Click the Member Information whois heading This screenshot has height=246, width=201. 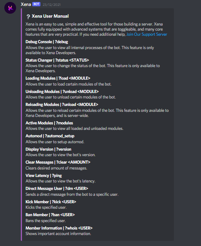pyautogui.click(x=59, y=228)
